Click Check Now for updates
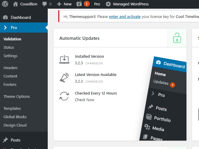199x149 pixels. [84, 100]
